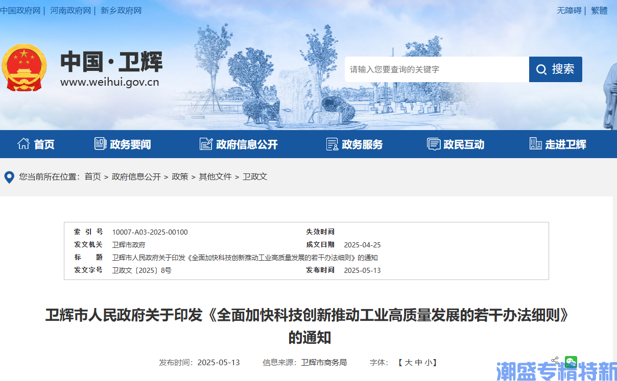
Task: Visit the 中国政府网 top link
Action: 20,10
